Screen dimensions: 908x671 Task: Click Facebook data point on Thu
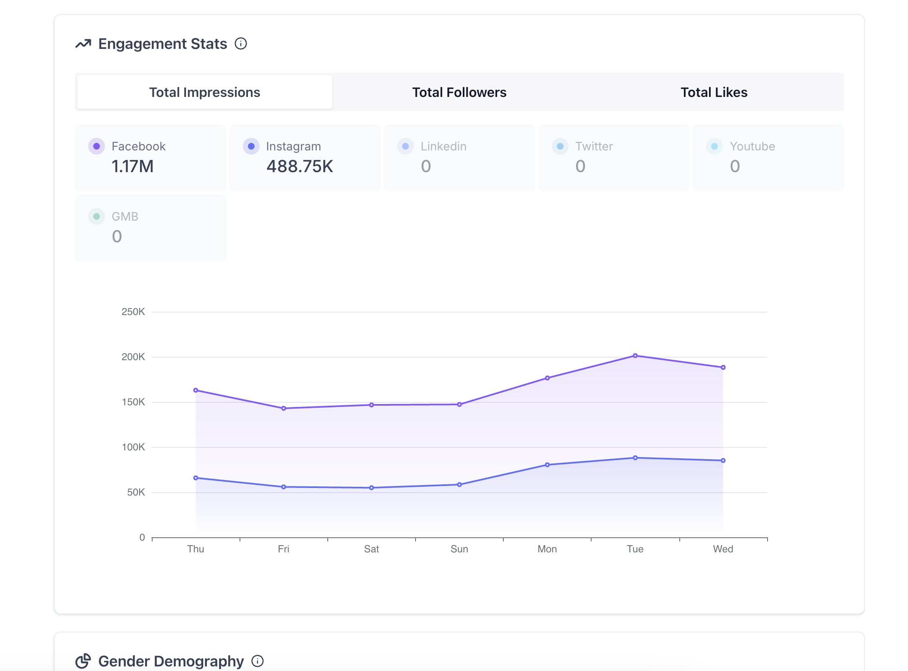[x=196, y=390]
